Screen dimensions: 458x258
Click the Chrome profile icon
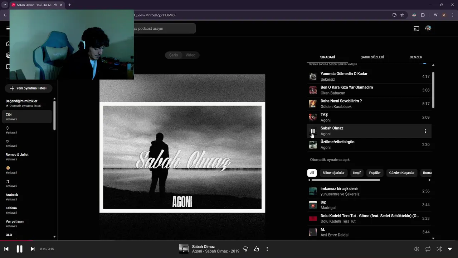(444, 15)
